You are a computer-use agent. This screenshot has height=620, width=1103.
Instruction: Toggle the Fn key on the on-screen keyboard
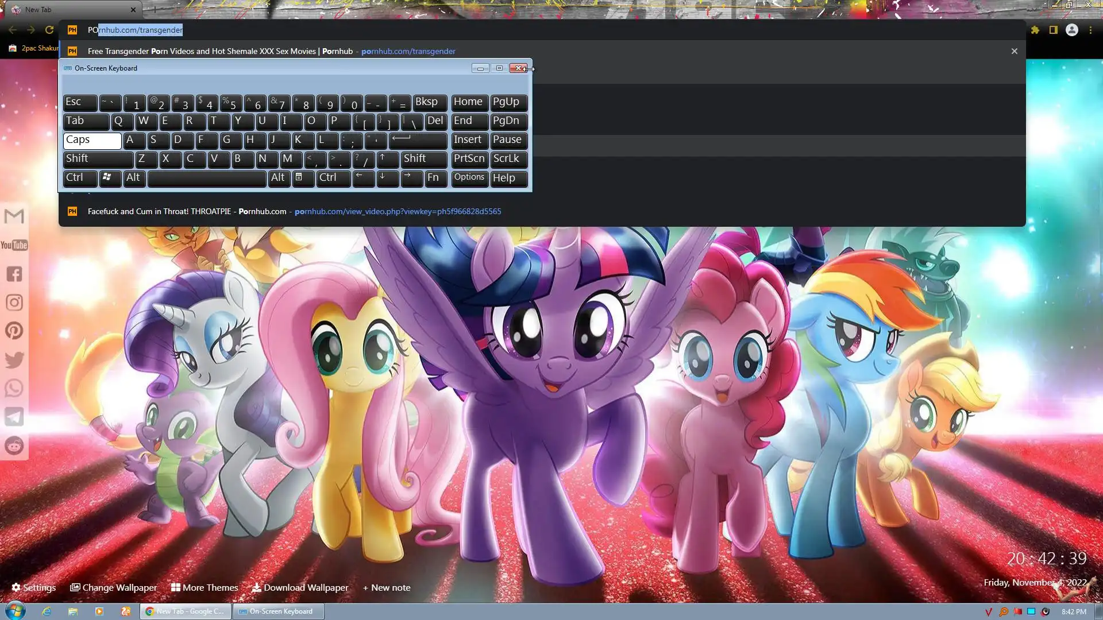(x=435, y=178)
